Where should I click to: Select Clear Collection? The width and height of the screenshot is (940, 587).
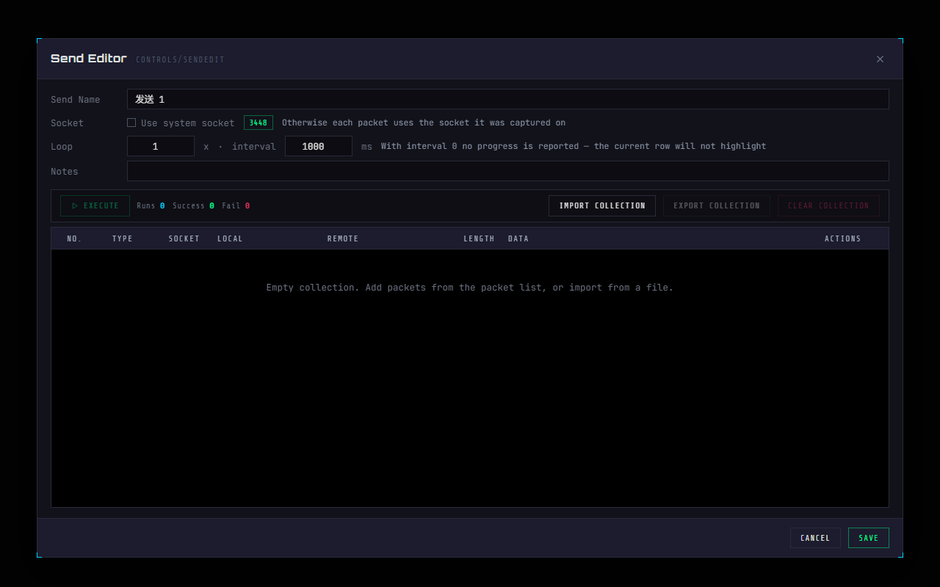pos(828,205)
